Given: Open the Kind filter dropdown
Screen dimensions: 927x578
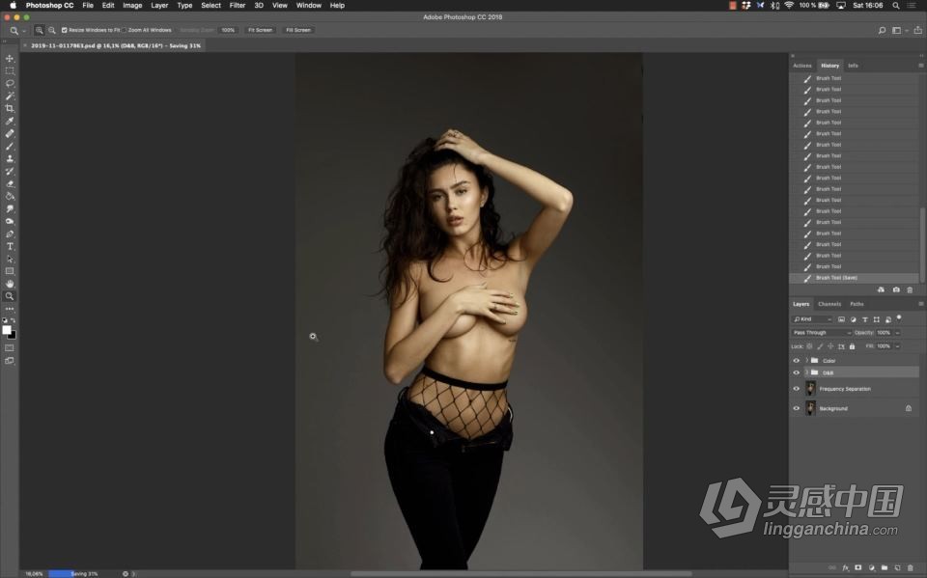Looking at the screenshot, I should coord(812,319).
